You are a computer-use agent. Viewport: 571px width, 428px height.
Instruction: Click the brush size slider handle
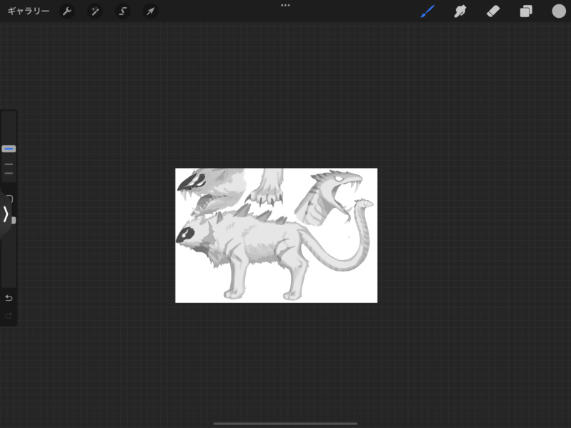[9, 149]
